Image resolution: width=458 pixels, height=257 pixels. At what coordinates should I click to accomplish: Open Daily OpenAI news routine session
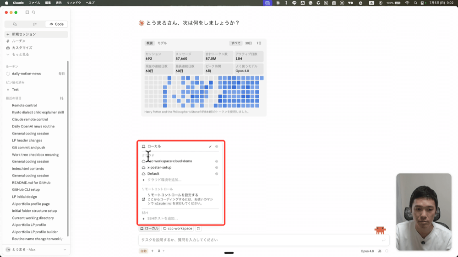(x=33, y=126)
